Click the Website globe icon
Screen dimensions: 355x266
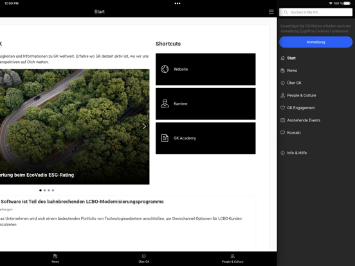[x=165, y=69]
